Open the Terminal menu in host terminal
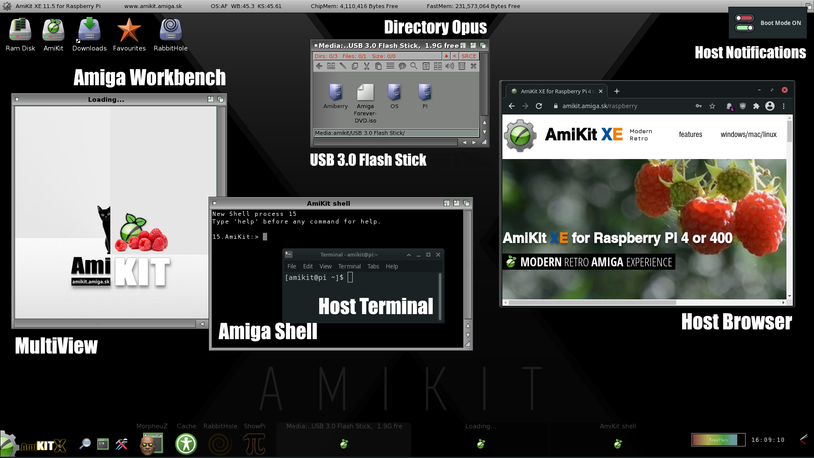This screenshot has height=458, width=814. (x=349, y=266)
